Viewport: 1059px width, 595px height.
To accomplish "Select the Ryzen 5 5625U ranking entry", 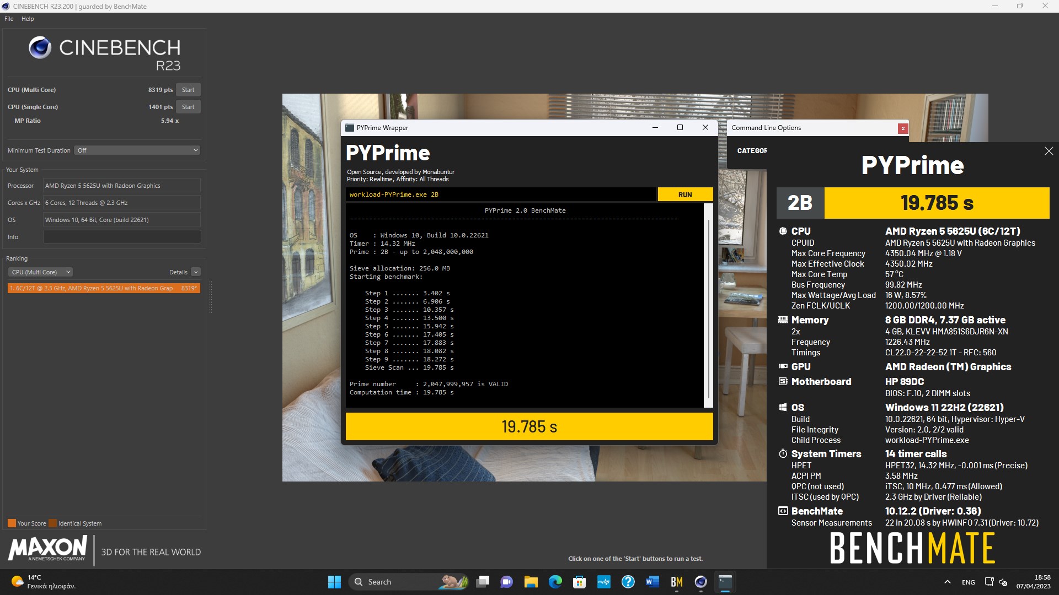I will tap(104, 288).
